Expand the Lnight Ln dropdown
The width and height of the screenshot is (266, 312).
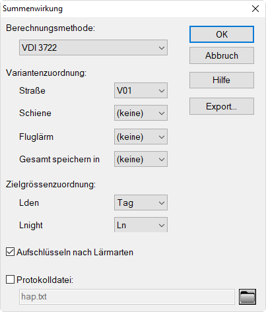click(x=141, y=225)
